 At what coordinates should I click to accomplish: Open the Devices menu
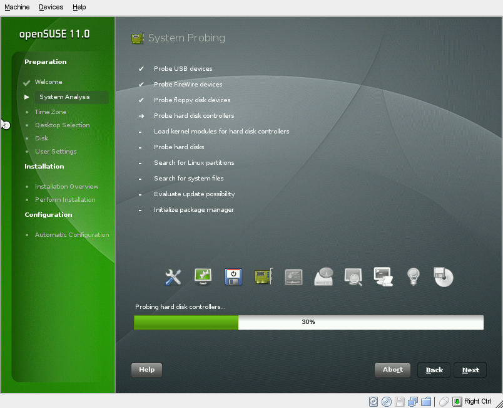(51, 7)
